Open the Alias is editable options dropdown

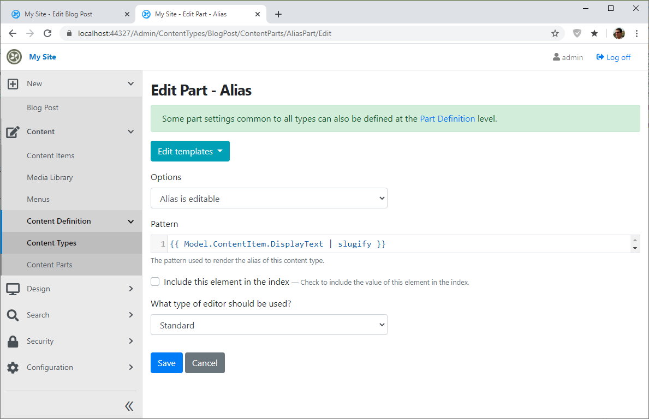(269, 198)
